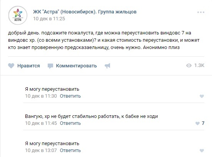212x157 pixels.
Task: Like the 13:07 comment heart
Action: click(202, 150)
